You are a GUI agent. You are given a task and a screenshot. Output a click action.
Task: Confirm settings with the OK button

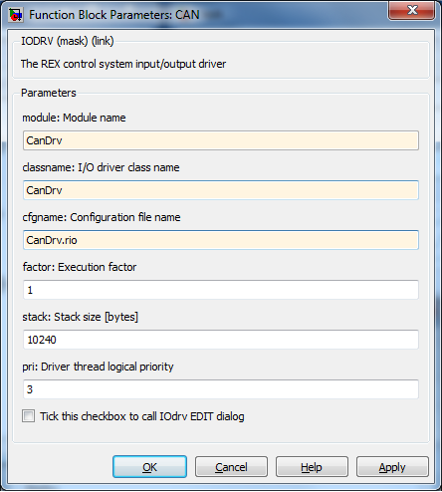click(149, 467)
